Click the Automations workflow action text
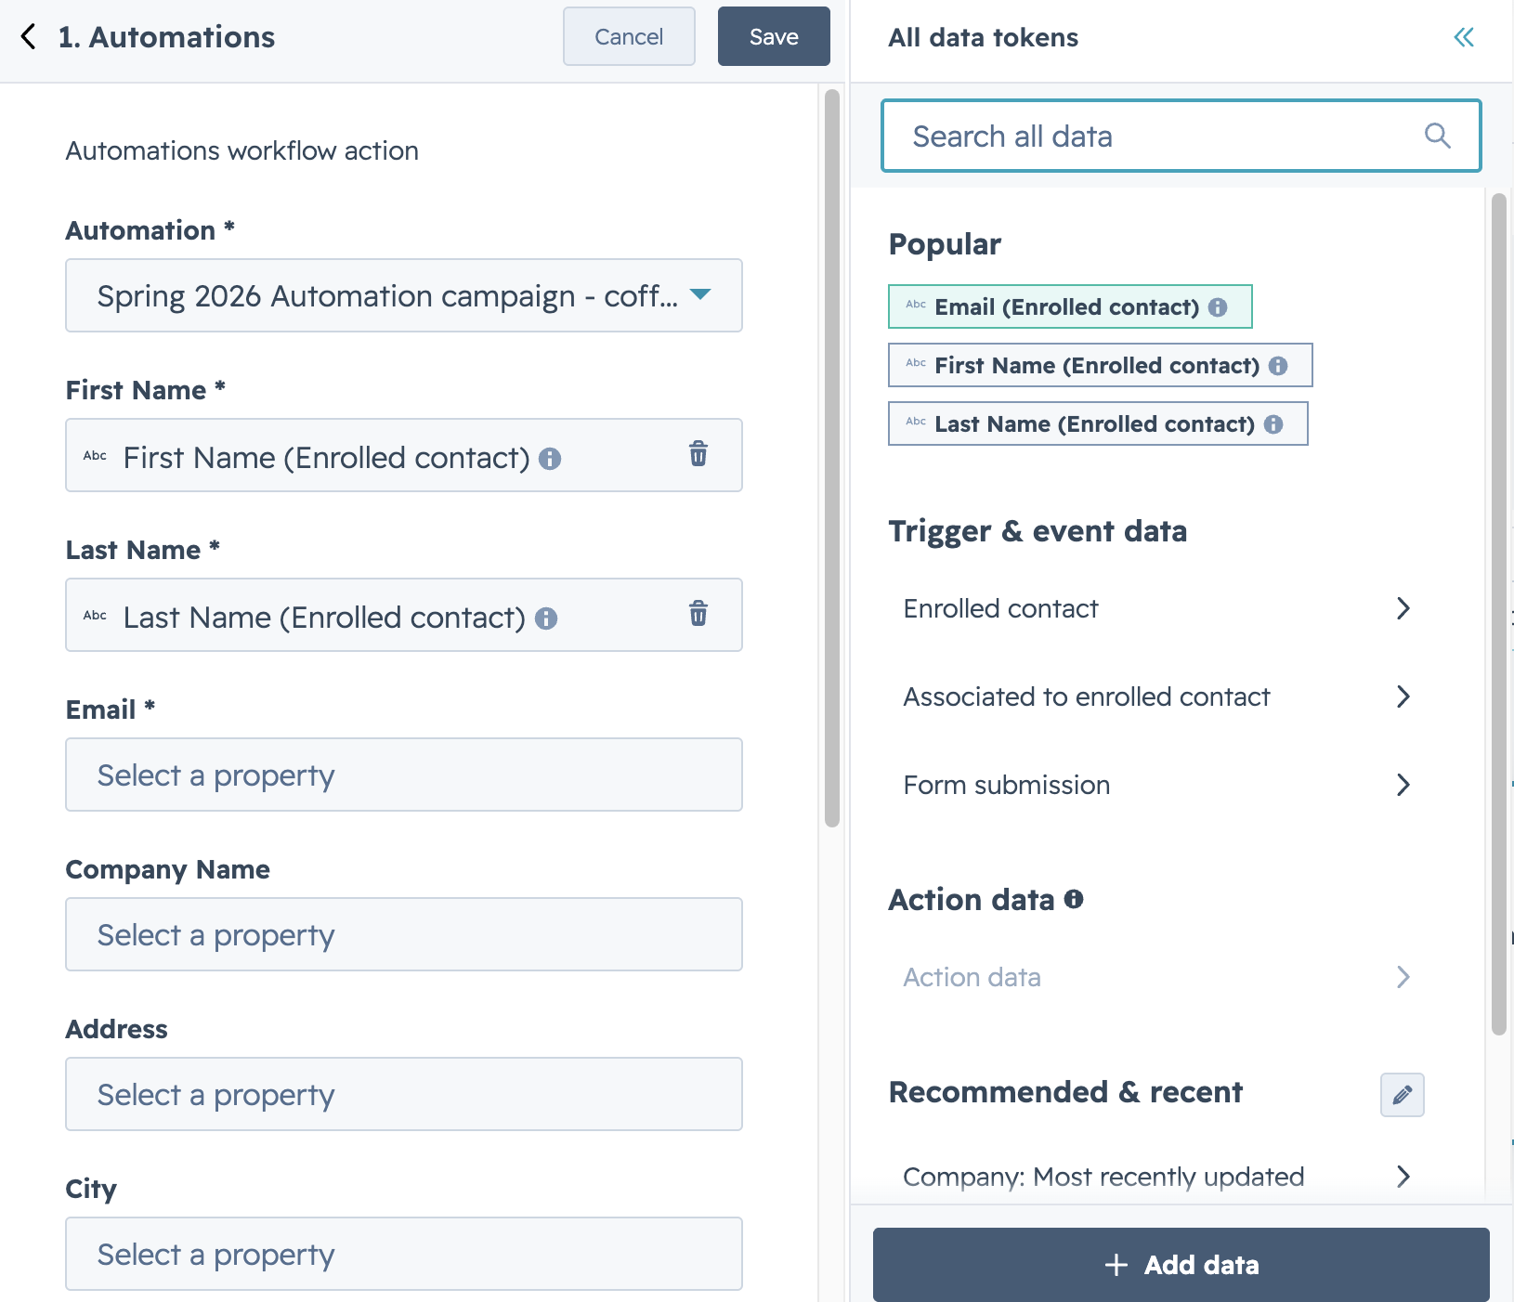 [x=242, y=150]
